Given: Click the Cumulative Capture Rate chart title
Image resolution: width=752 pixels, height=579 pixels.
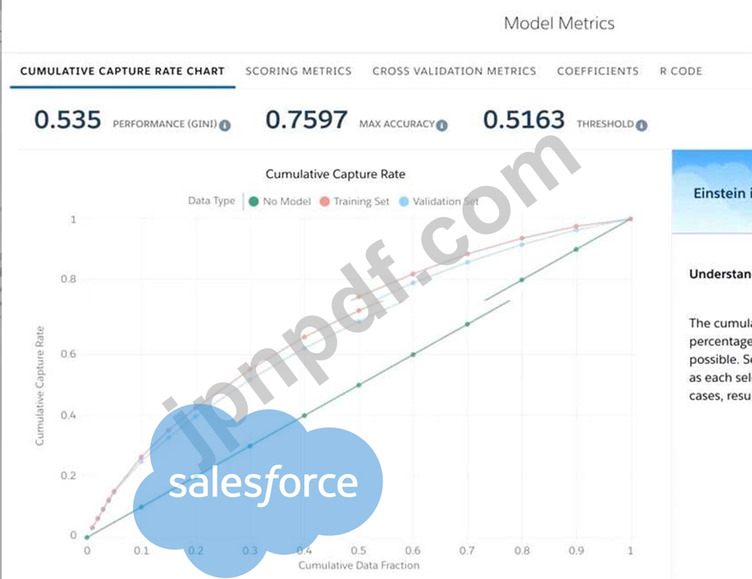Looking at the screenshot, I should click(335, 174).
